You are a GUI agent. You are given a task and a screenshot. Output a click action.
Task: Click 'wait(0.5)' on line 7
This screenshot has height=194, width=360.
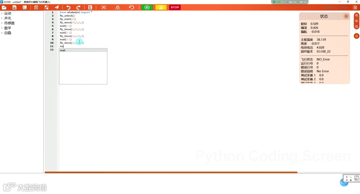[x=66, y=33]
